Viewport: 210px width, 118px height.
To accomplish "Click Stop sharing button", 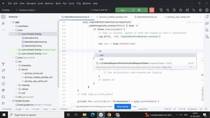I will pyautogui.click(x=122, y=107).
